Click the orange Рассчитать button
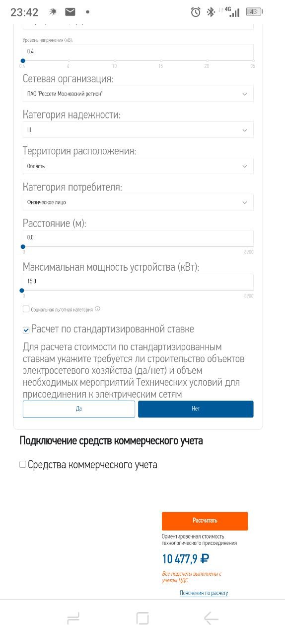 point(205,521)
